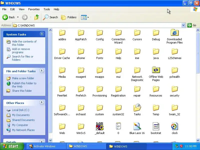Click Add or remove programs link

pos(21,51)
